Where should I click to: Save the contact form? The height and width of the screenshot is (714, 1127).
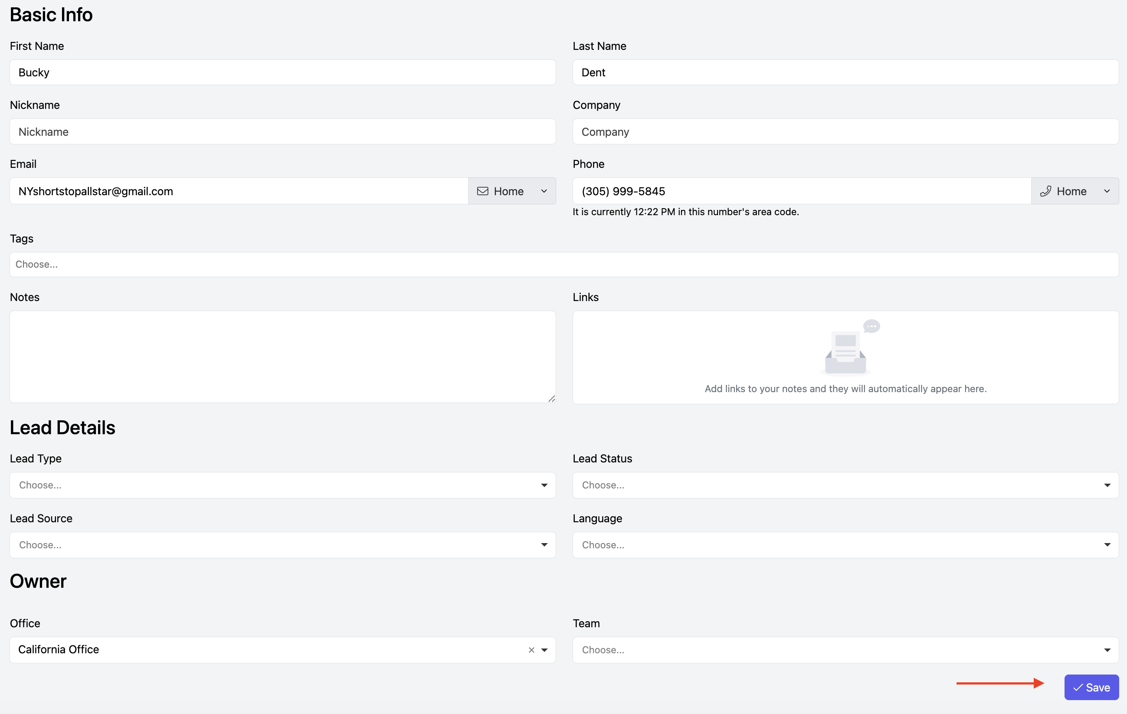1091,688
